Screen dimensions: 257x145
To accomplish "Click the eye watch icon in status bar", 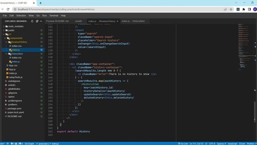I will coord(8,143).
